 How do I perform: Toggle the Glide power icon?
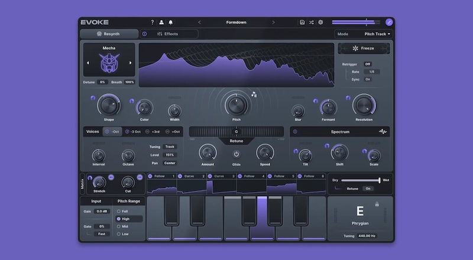(x=237, y=154)
